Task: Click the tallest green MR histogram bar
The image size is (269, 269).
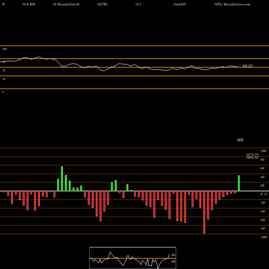Action: [x=62, y=179]
